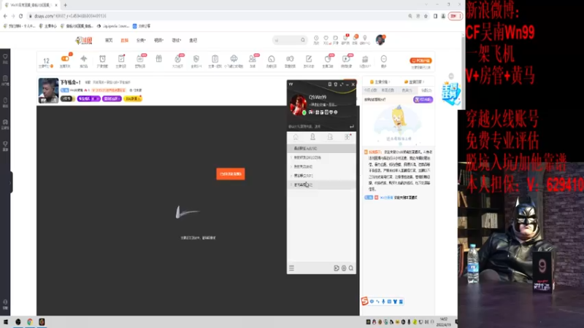The image size is (584, 328).
Task: Click the magnifier in the site search box
Action: pos(303,40)
